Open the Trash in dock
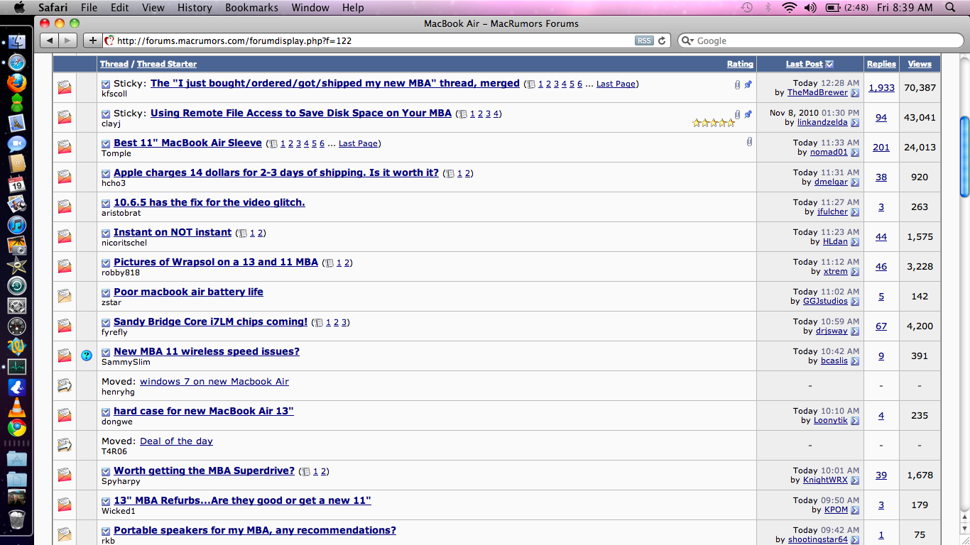The width and height of the screenshot is (970, 545). tap(17, 519)
